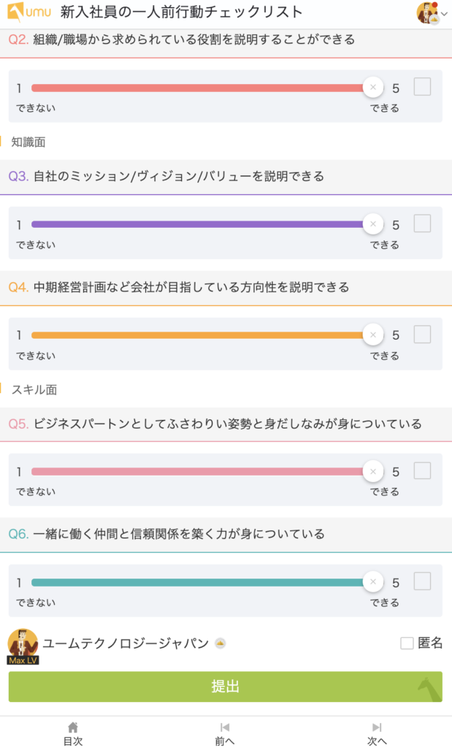The height and width of the screenshot is (748, 452).
Task: Click the Q3 purple slider thumb
Action: [x=372, y=224]
